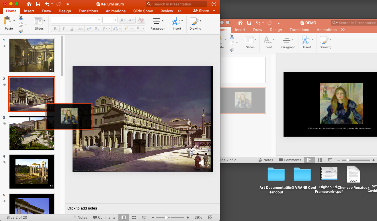Toggle strikethrough formatting in KellumForum
377x221 pixels.
tap(80, 29)
